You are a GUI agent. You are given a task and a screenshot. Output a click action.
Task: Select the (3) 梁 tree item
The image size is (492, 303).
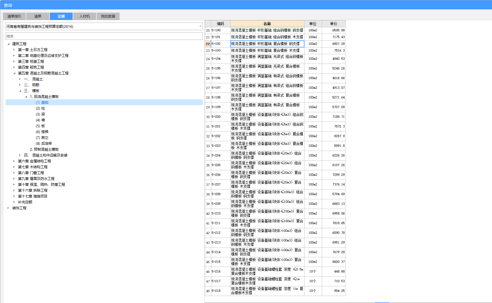pyautogui.click(x=40, y=114)
